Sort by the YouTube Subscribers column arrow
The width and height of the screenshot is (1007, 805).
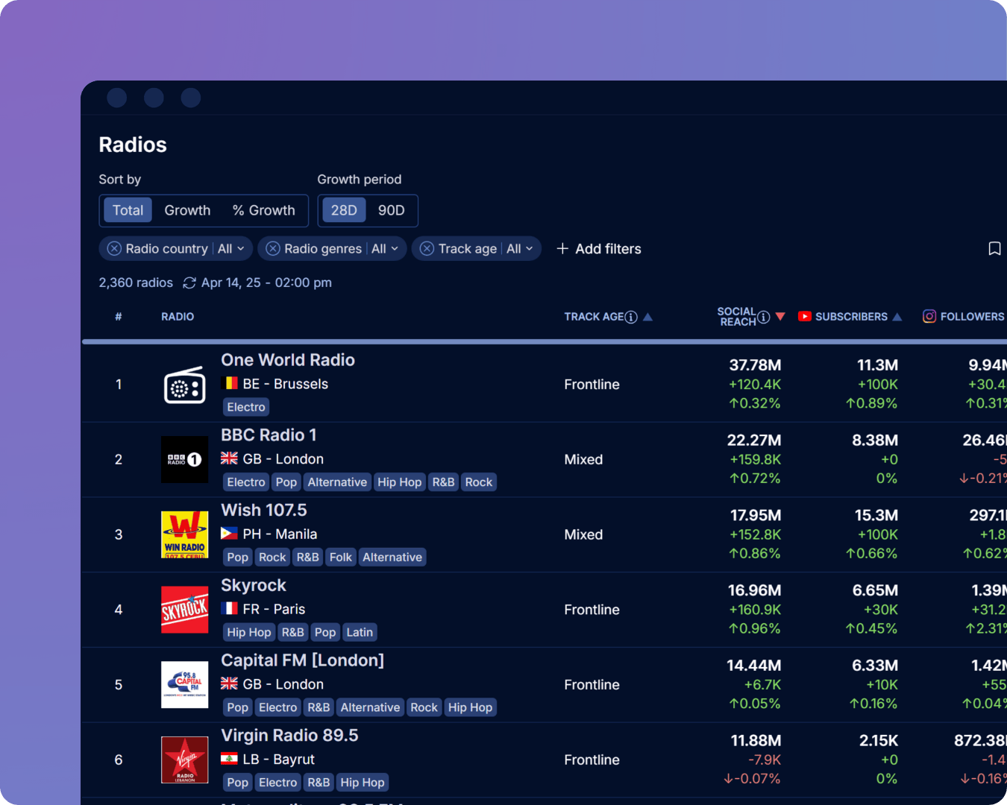[x=897, y=318]
